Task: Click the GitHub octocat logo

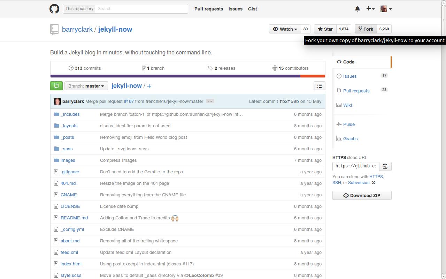Action: coord(54,8)
